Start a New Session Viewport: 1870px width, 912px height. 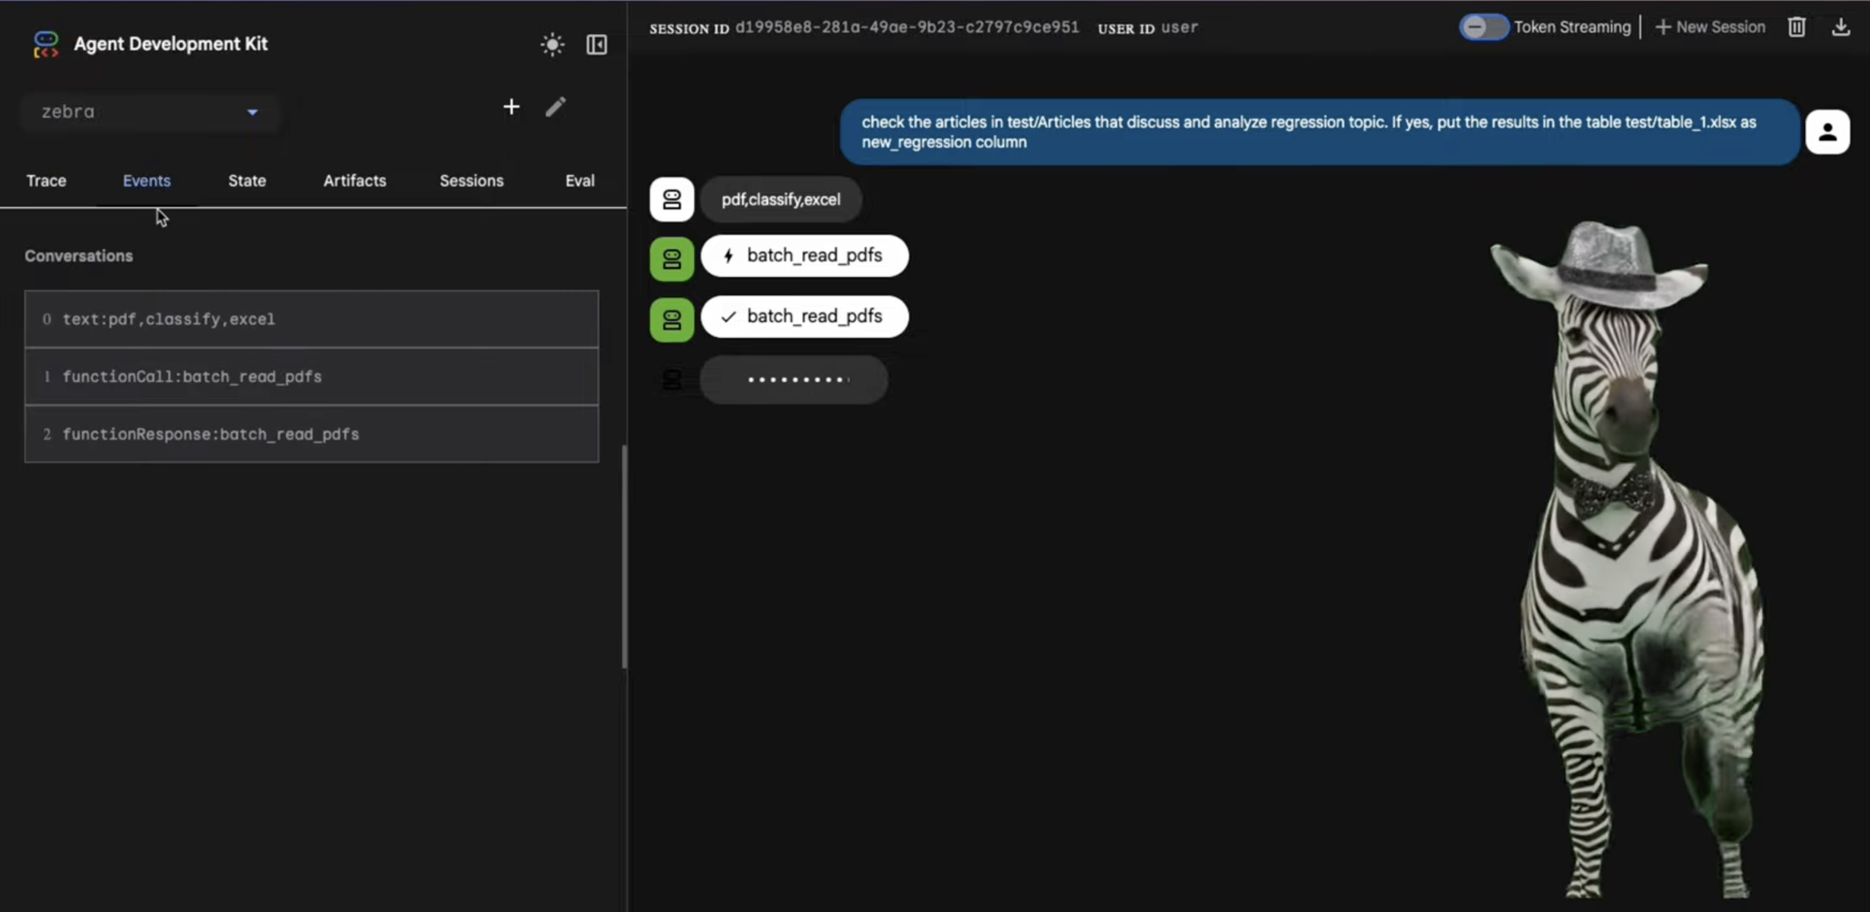(x=1710, y=28)
